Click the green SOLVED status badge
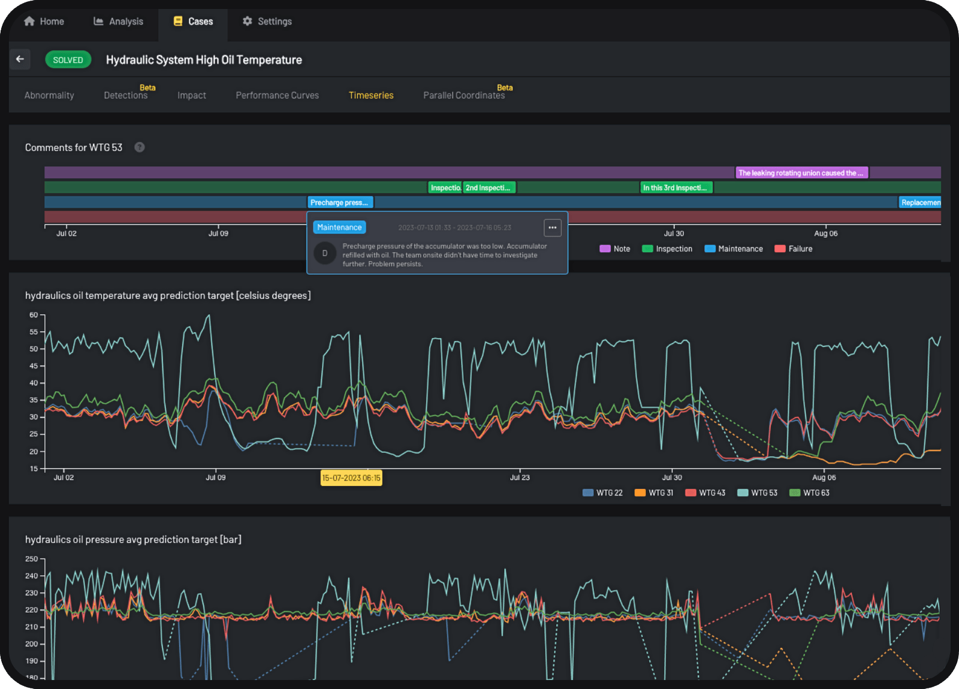Viewport: 959px width, 689px height. click(x=68, y=60)
